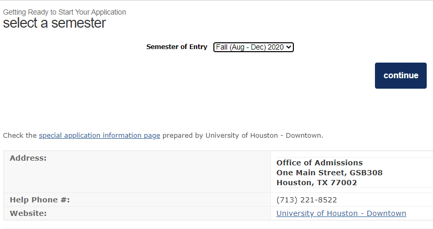Image resolution: width=433 pixels, height=229 pixels.
Task: Click the "select a semester" heading
Action: (x=54, y=23)
